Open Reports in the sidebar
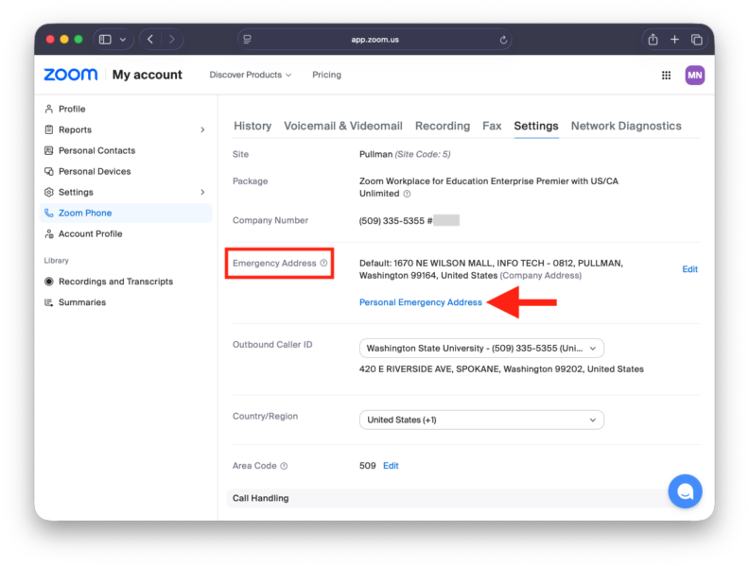The width and height of the screenshot is (749, 566). click(75, 129)
